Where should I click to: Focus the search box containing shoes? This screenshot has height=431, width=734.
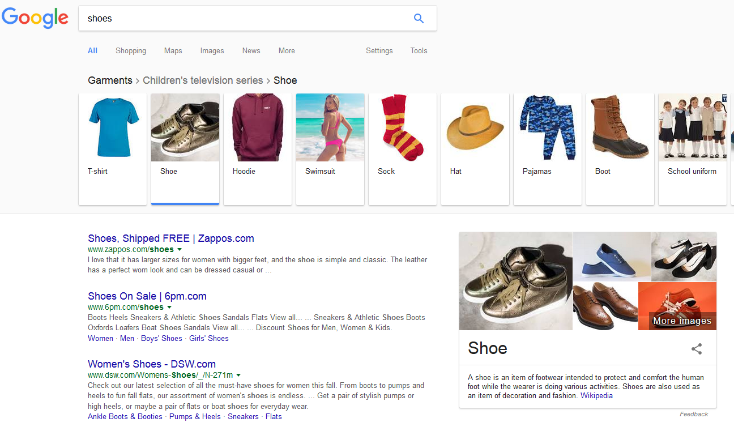point(244,18)
